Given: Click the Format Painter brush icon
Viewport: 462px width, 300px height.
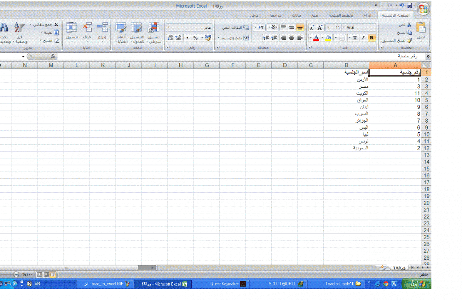Looking at the screenshot, I should tap(409, 40).
